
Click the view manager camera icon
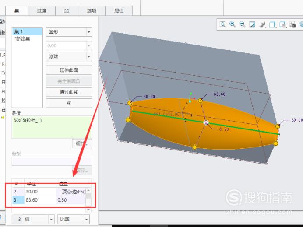point(293,24)
